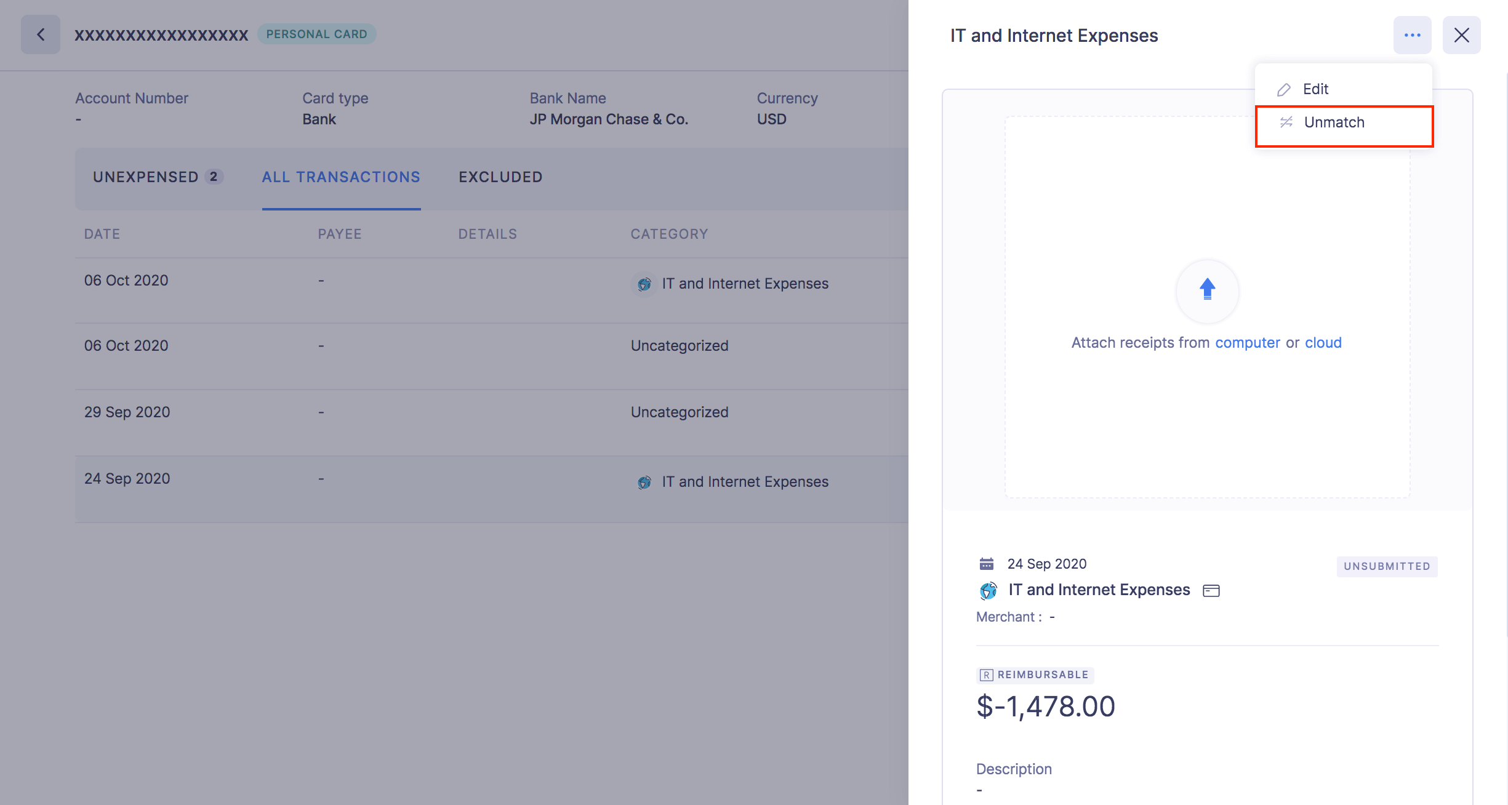Click the back arrow button
This screenshot has width=1508, height=805.
click(x=41, y=34)
